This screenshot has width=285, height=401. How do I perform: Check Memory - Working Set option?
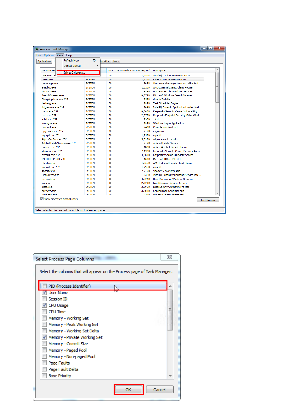pyautogui.click(x=44, y=318)
